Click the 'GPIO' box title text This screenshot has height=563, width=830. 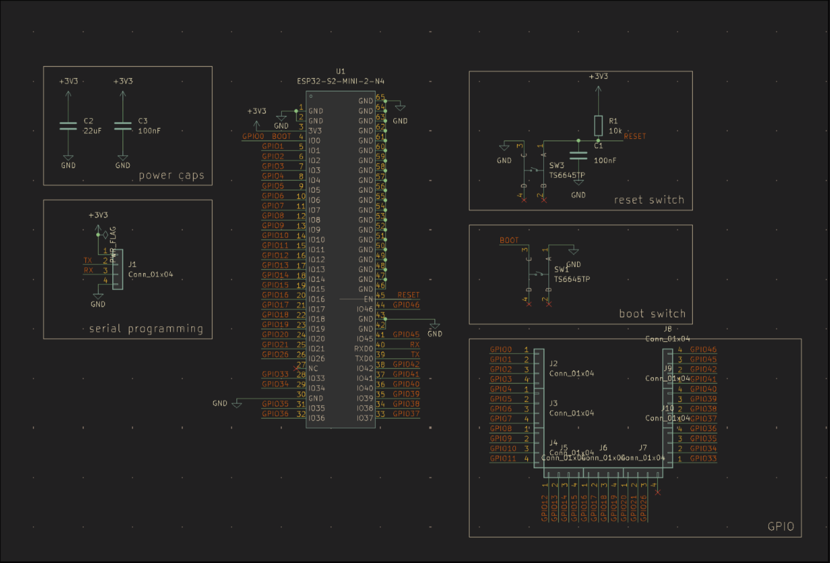point(781,526)
